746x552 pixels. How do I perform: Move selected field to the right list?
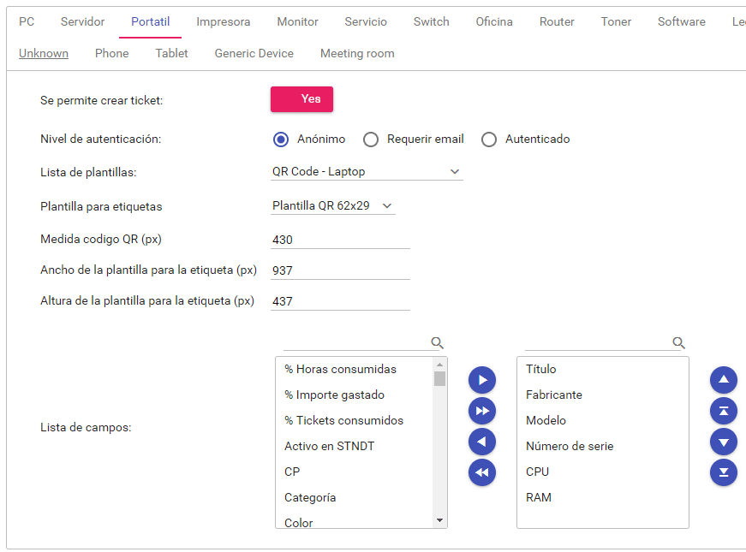pyautogui.click(x=482, y=380)
